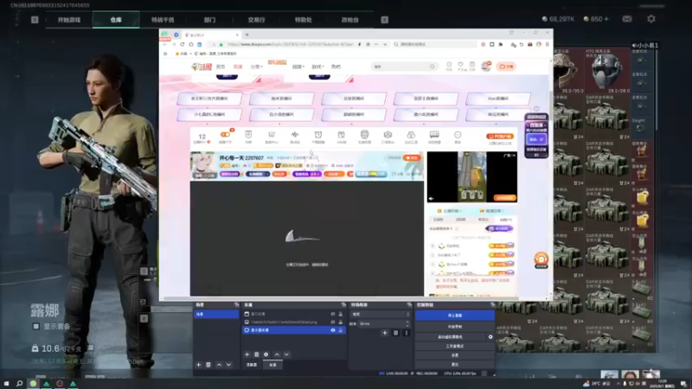Lock the selected blue OBS source
692x389 pixels.
(x=340, y=330)
